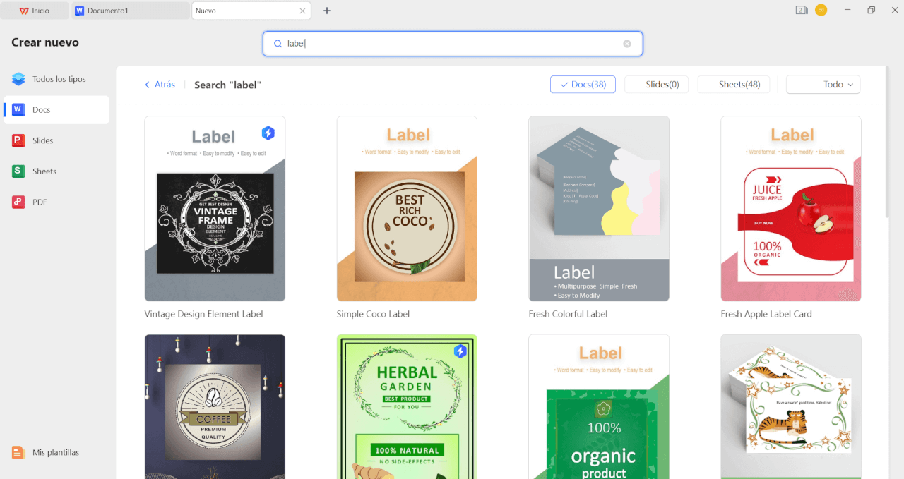Open the tiger card template
Screen dimensions: 904x479
coord(791,406)
